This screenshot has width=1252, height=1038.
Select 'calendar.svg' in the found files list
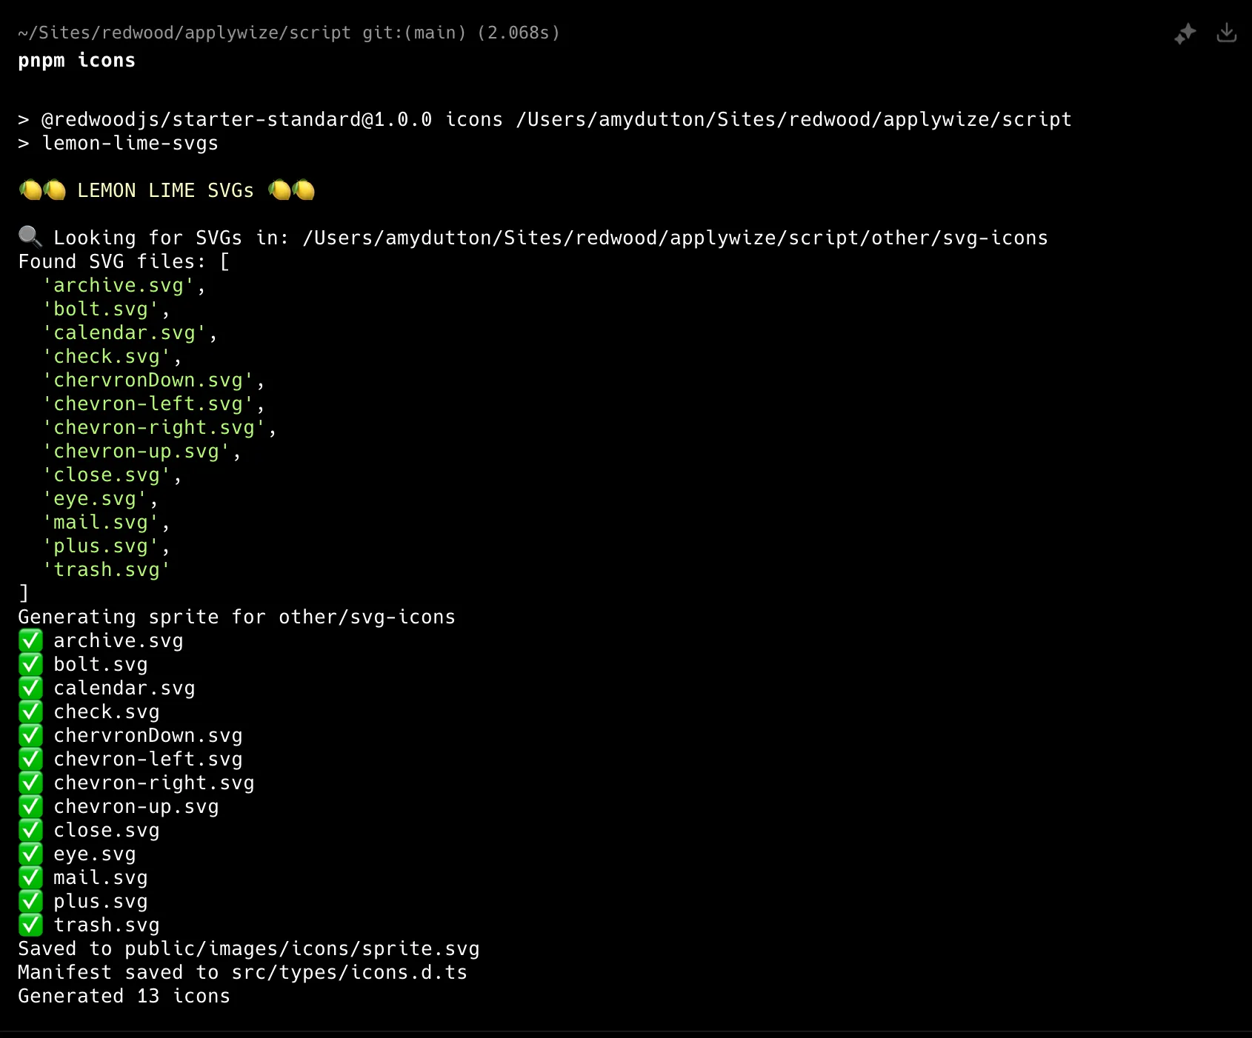[x=124, y=332]
